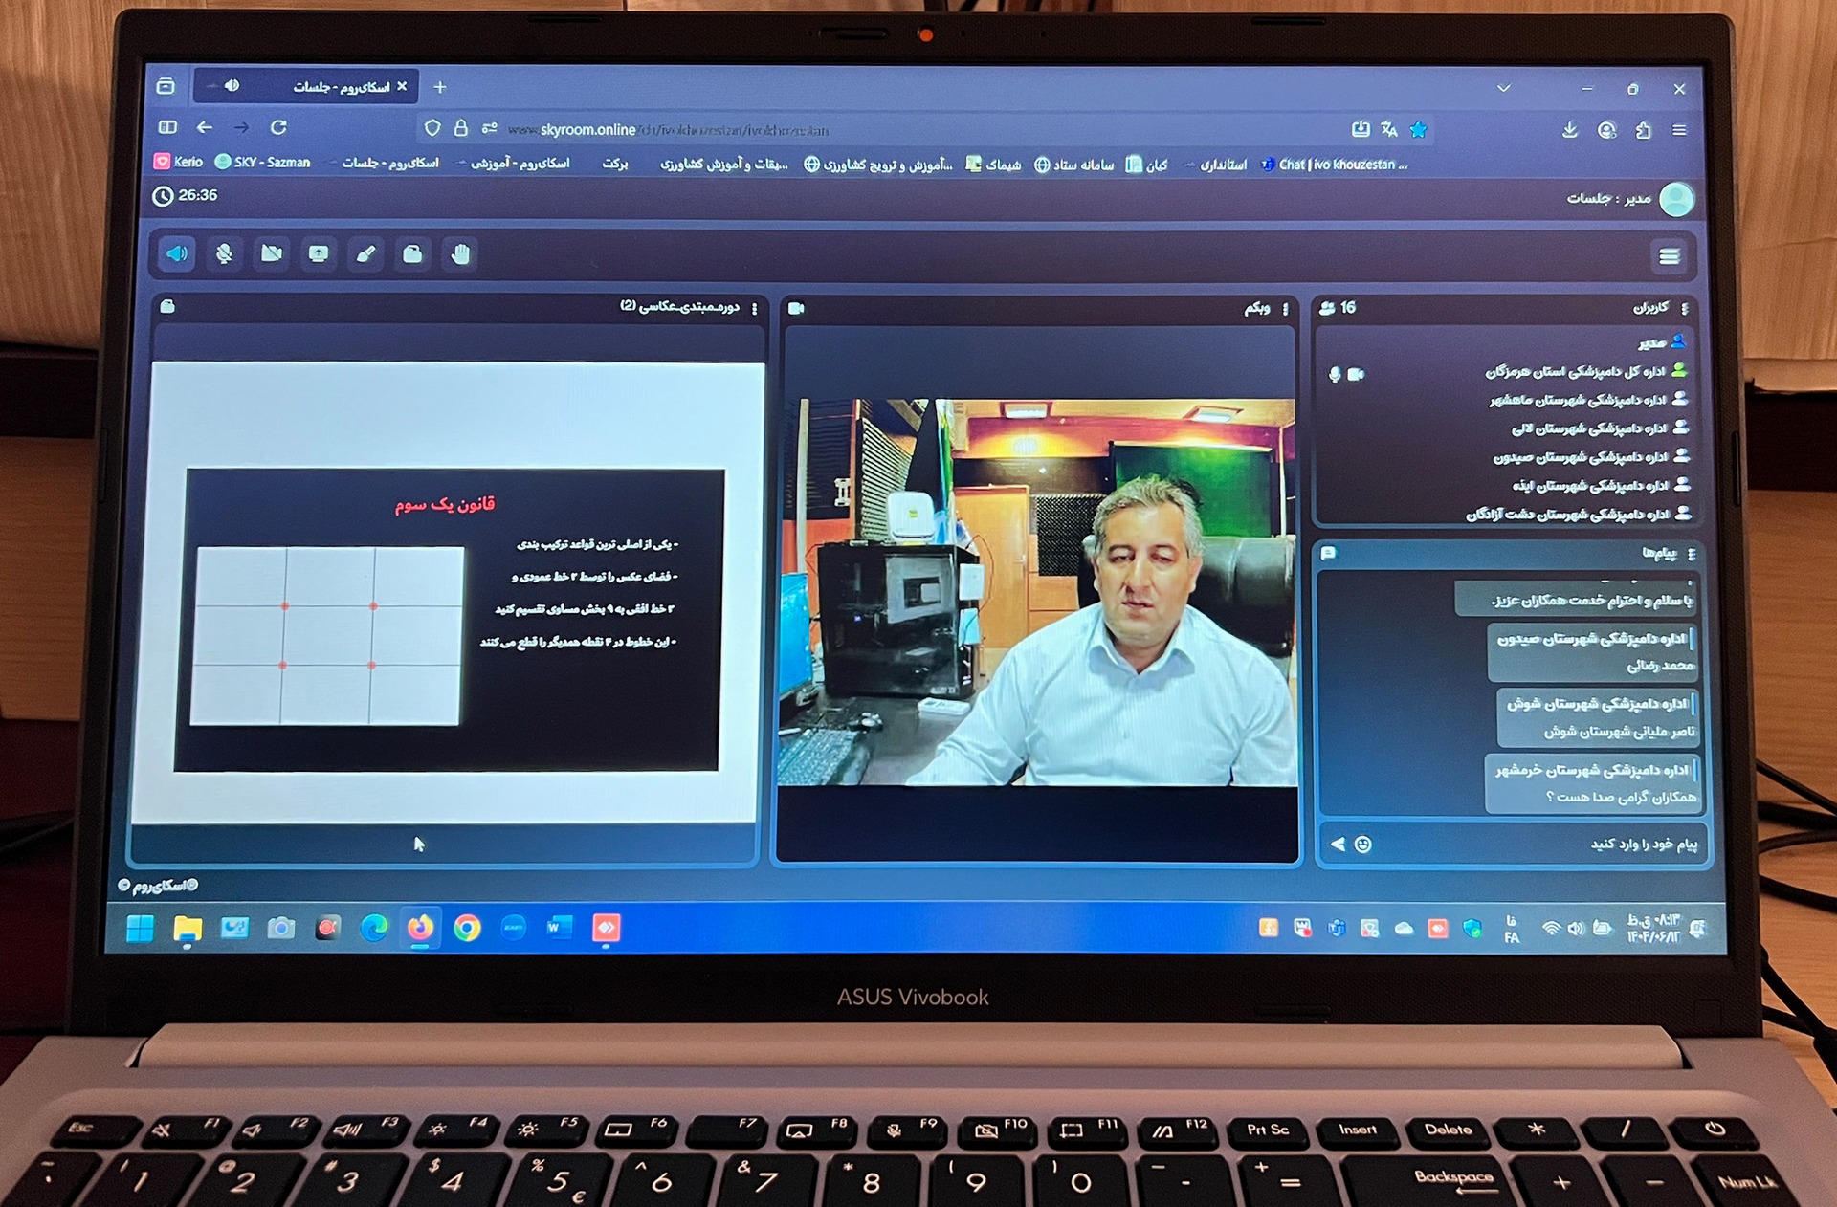Click the send message arrow icon
This screenshot has height=1207, width=1837.
tap(1338, 845)
